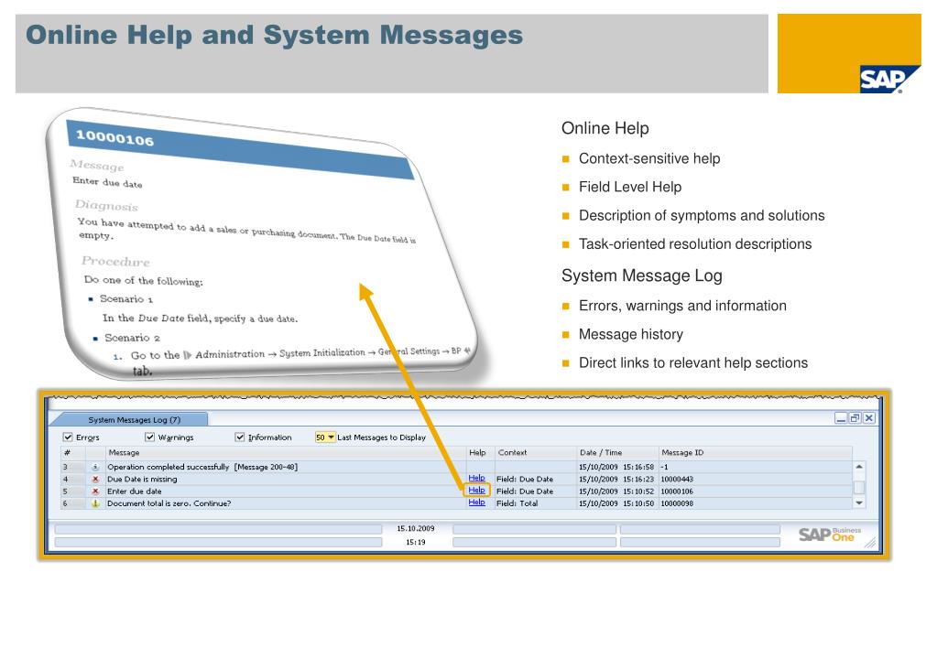Viewport: 937px width, 648px height.
Task: Select the message 'Operation completed successfully [Message 200-48]'
Action: 202,467
